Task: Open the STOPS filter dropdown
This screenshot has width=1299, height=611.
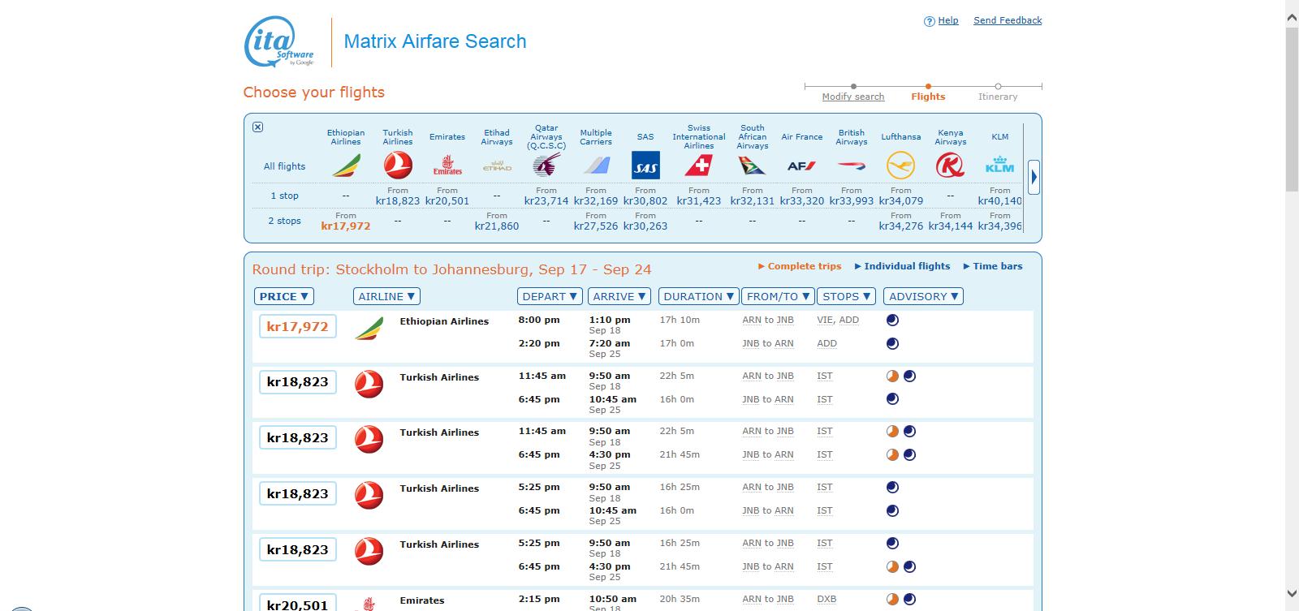Action: click(846, 296)
